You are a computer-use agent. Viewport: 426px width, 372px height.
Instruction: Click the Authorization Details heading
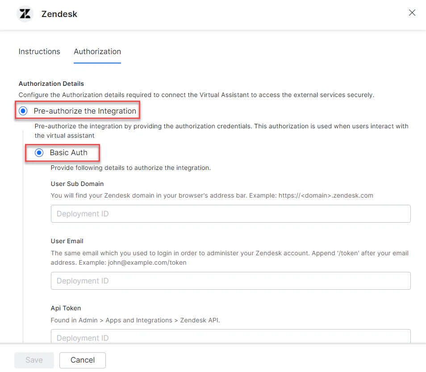(51, 84)
